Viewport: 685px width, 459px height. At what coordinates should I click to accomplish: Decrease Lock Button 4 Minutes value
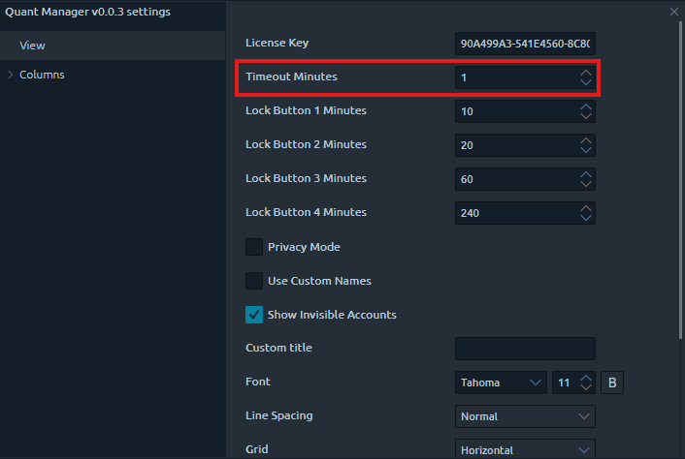click(585, 218)
